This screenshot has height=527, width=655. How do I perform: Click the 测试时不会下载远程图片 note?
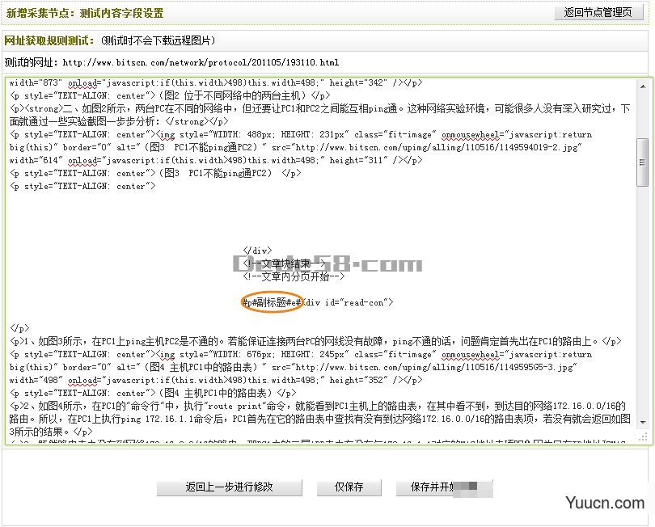(158, 40)
